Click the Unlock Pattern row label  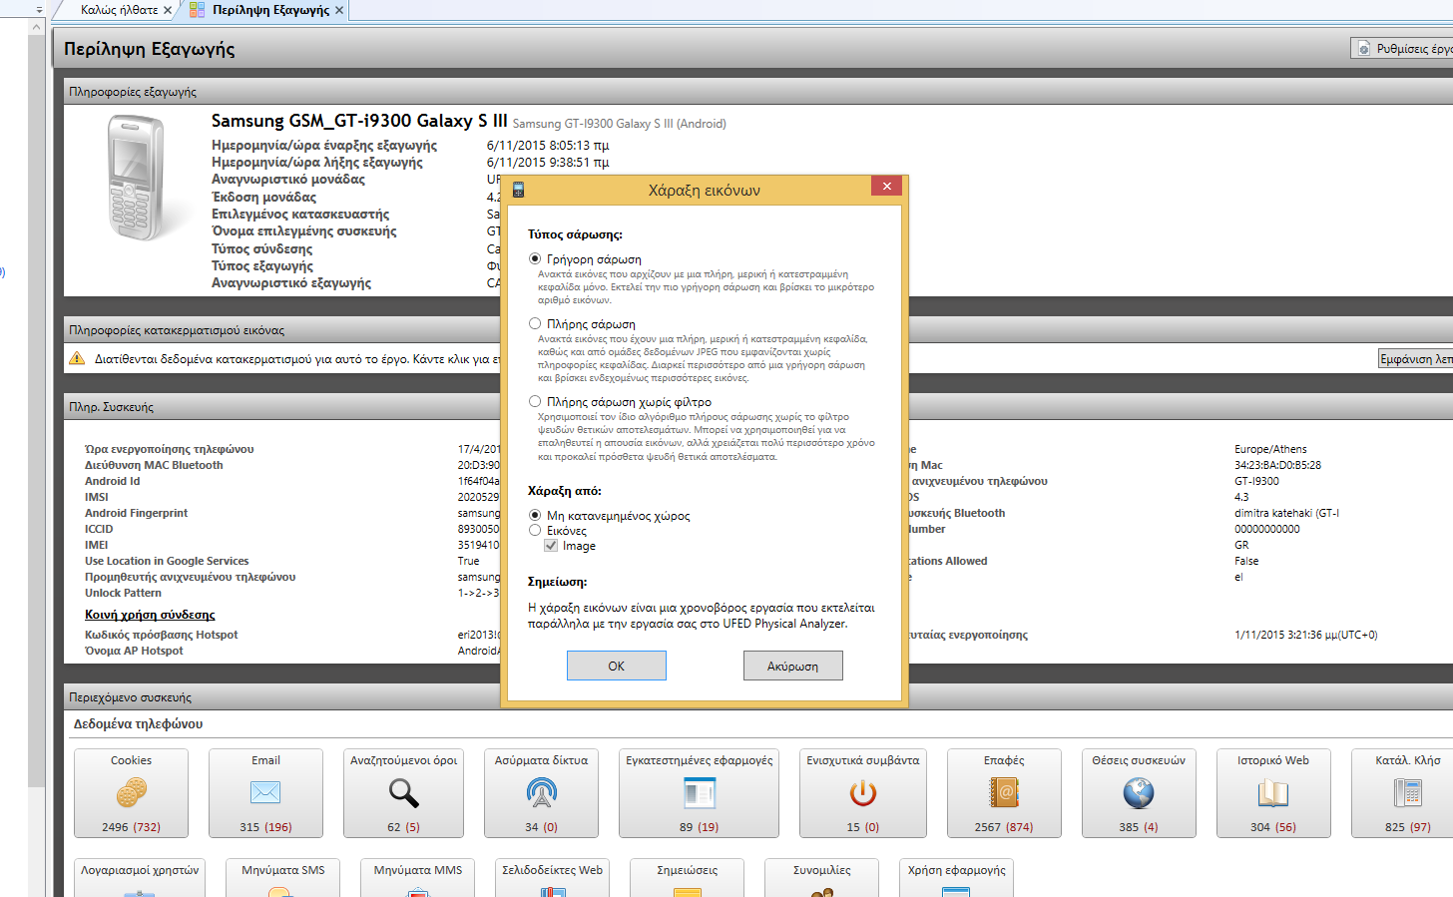pos(123,593)
